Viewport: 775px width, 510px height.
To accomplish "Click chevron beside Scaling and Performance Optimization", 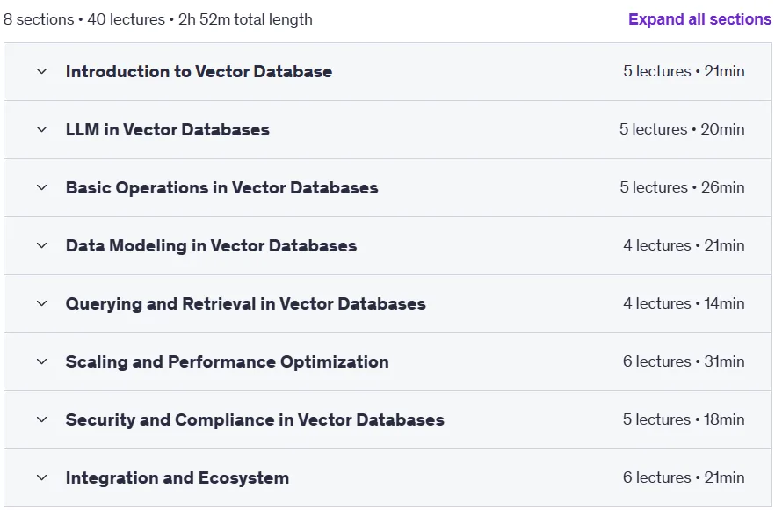I will [42, 361].
